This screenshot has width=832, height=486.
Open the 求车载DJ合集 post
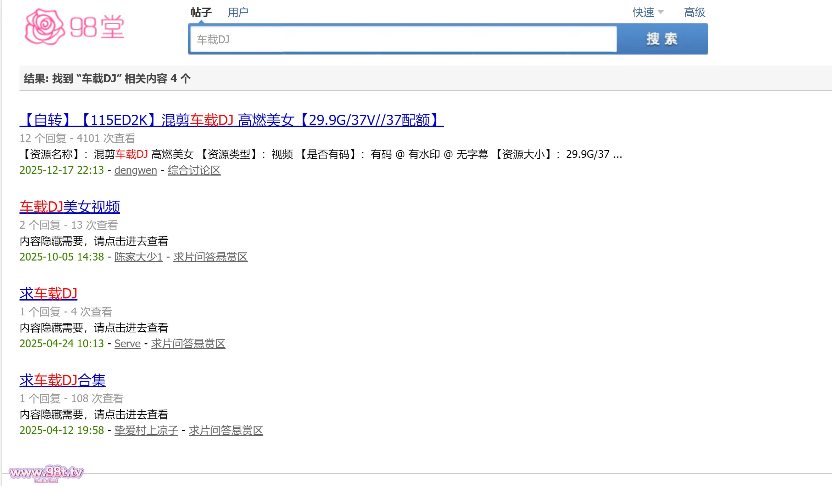click(x=63, y=380)
